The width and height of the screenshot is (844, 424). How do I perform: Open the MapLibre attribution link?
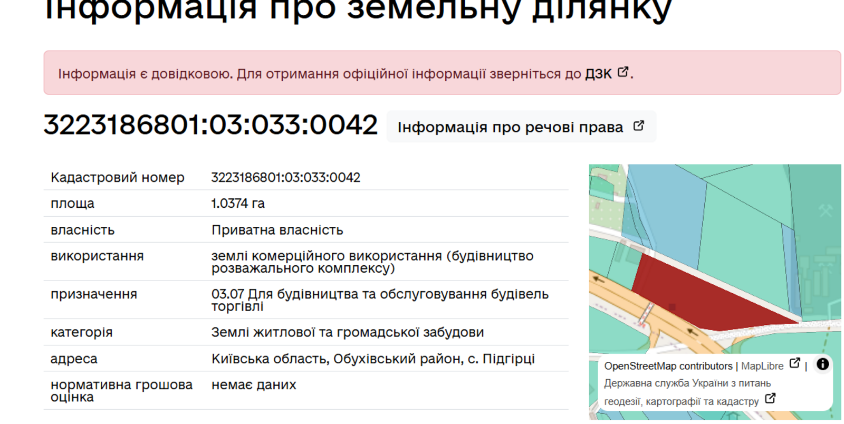point(762,366)
